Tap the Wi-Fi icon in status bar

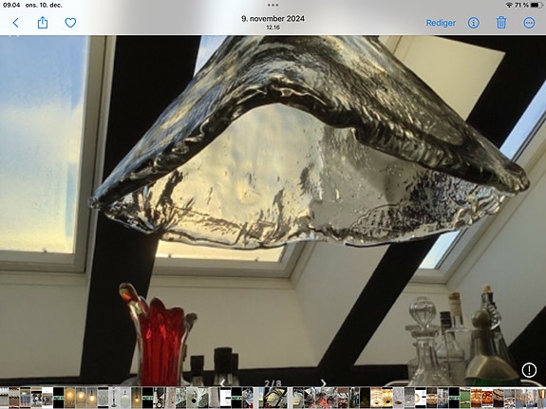[509, 6]
